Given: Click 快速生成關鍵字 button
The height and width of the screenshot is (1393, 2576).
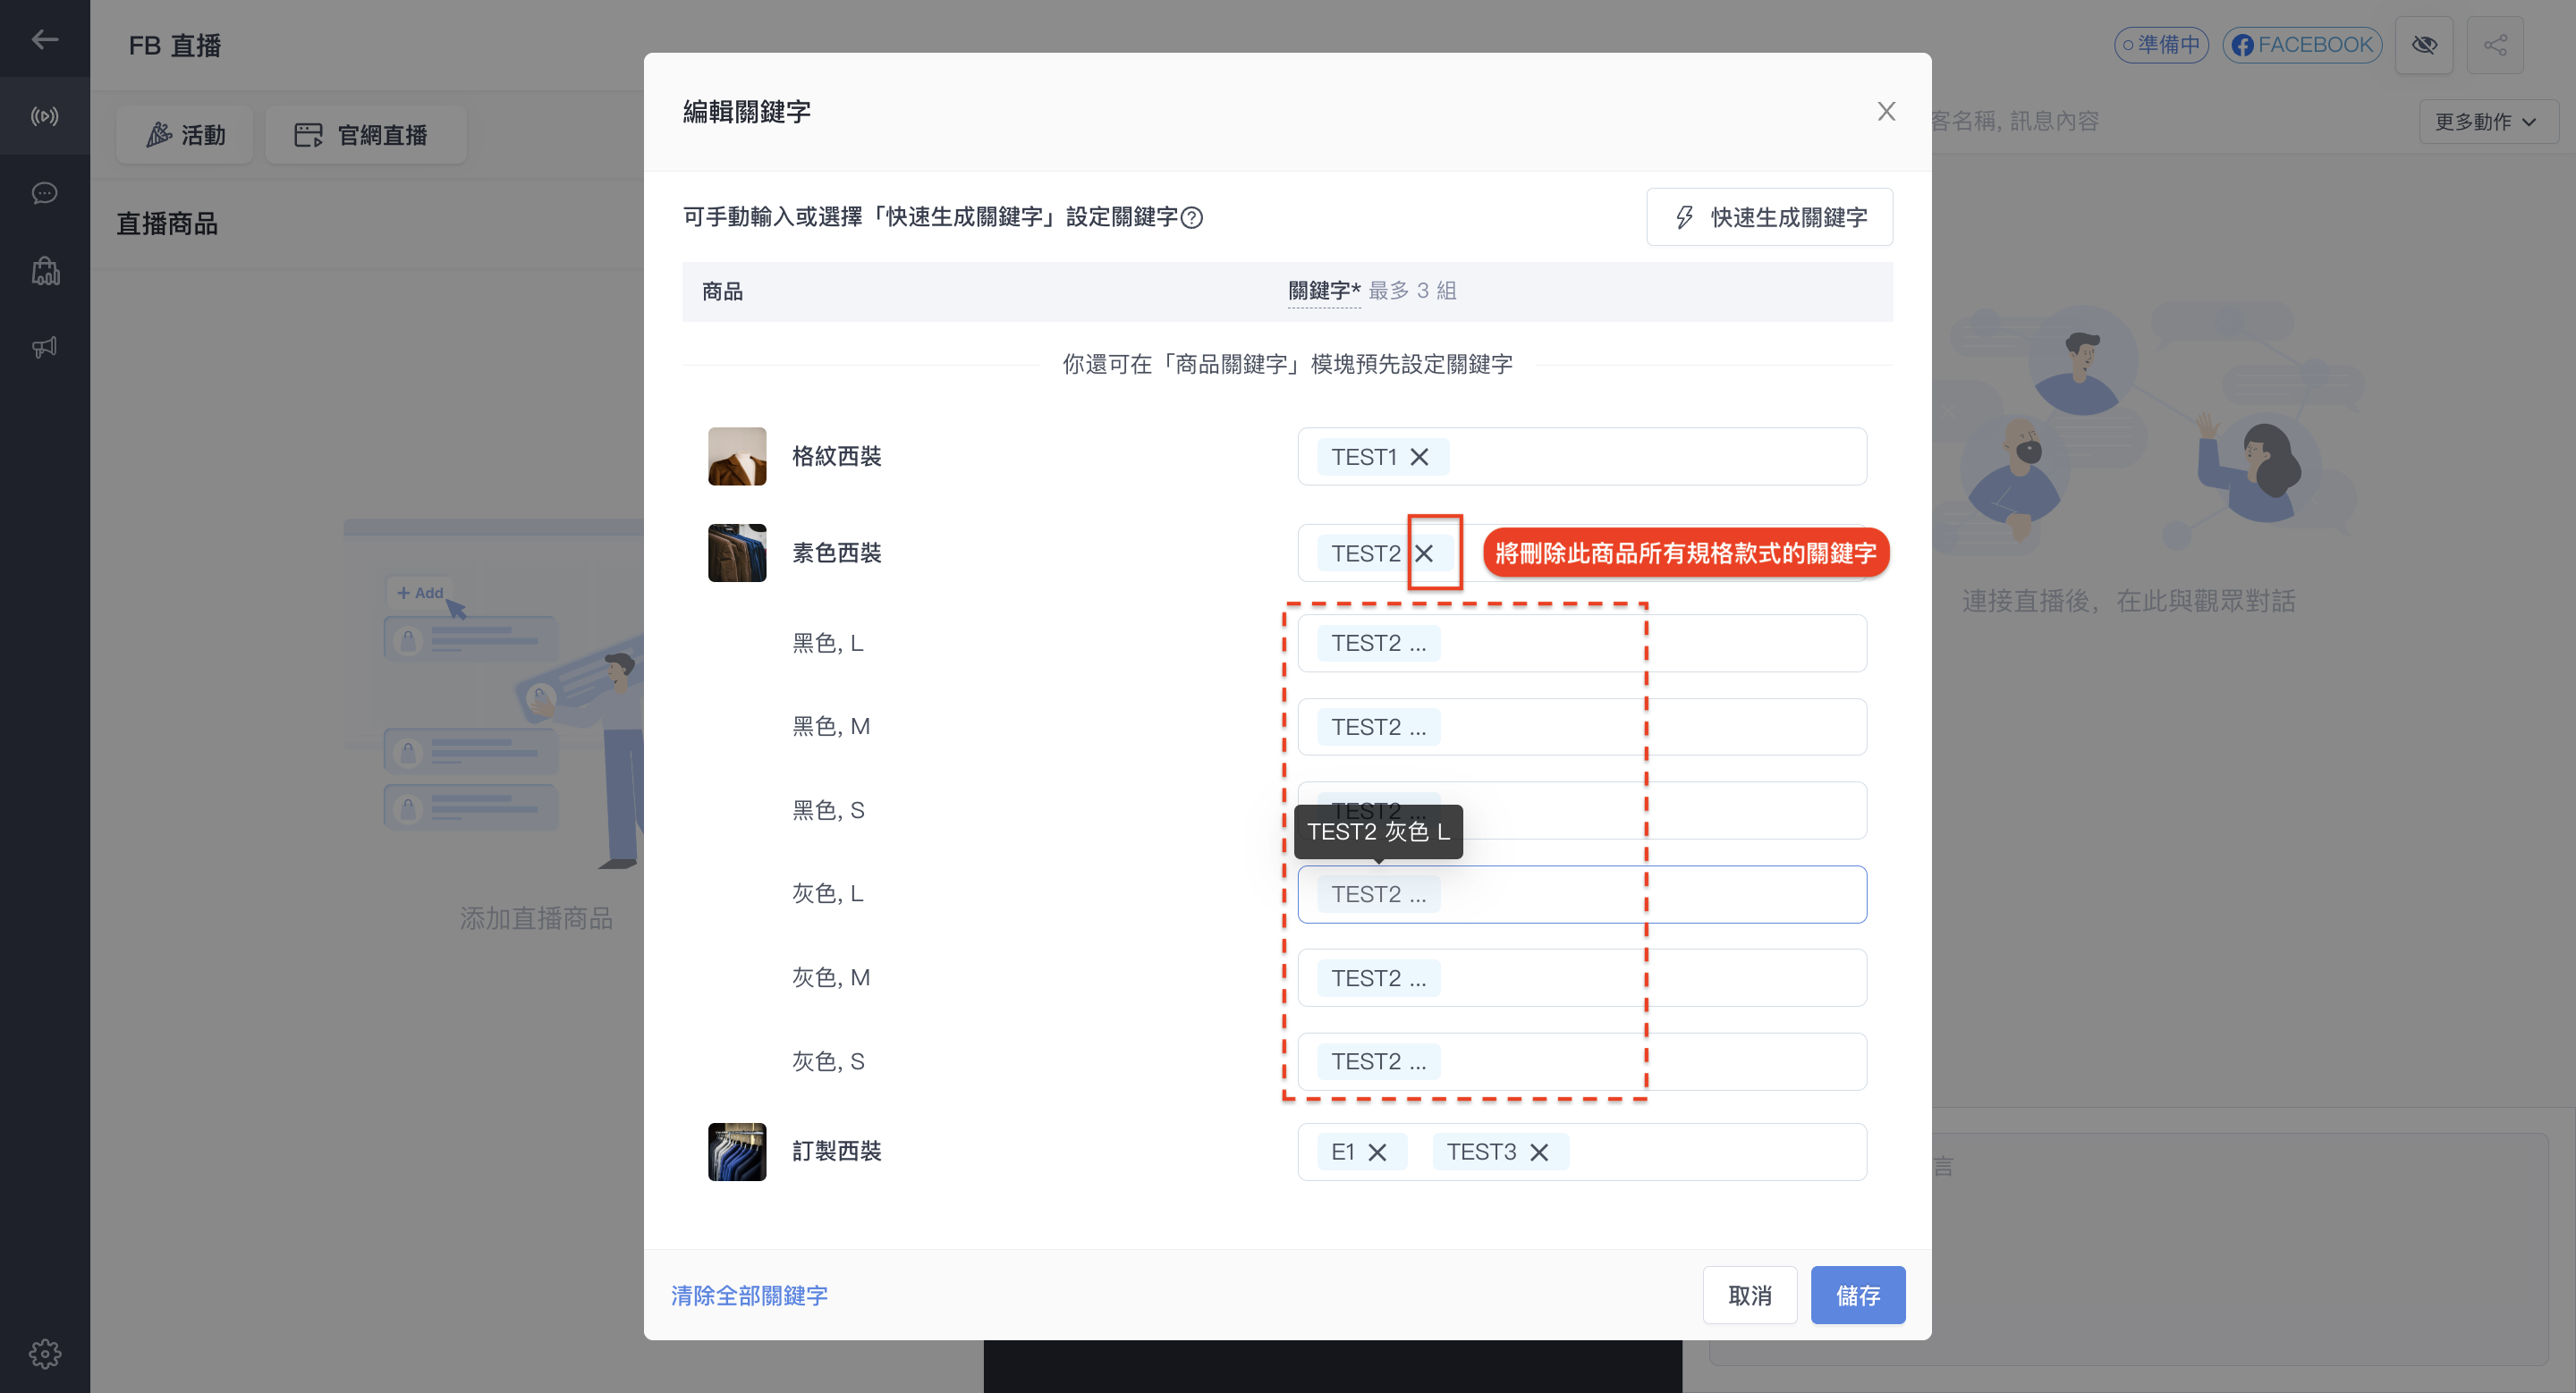Looking at the screenshot, I should 1769,217.
